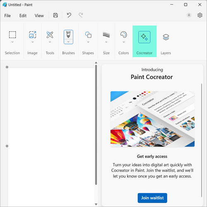
Task: Open Paint settings gear
Action: pyautogui.click(x=200, y=15)
